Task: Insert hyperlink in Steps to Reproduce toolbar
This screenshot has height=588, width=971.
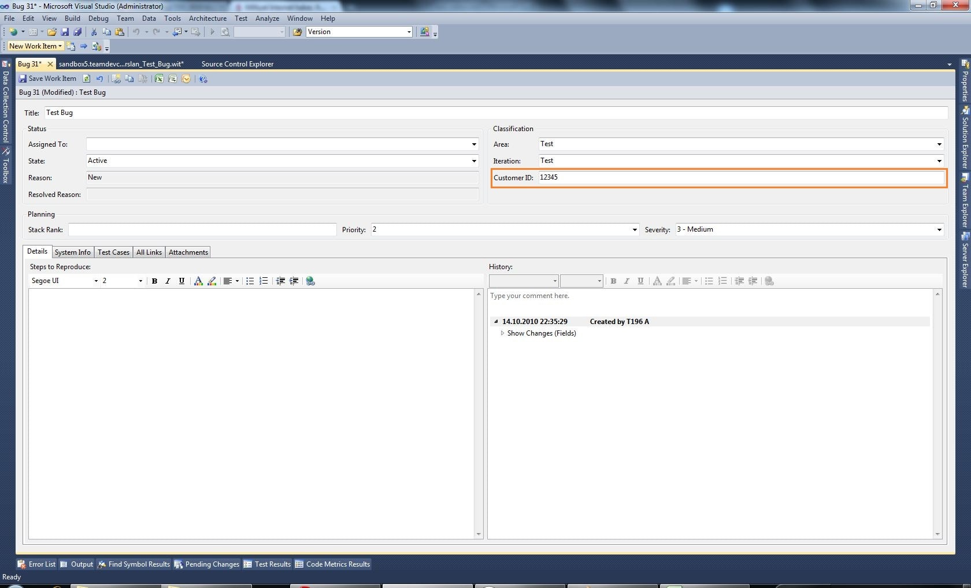Action: (x=310, y=281)
